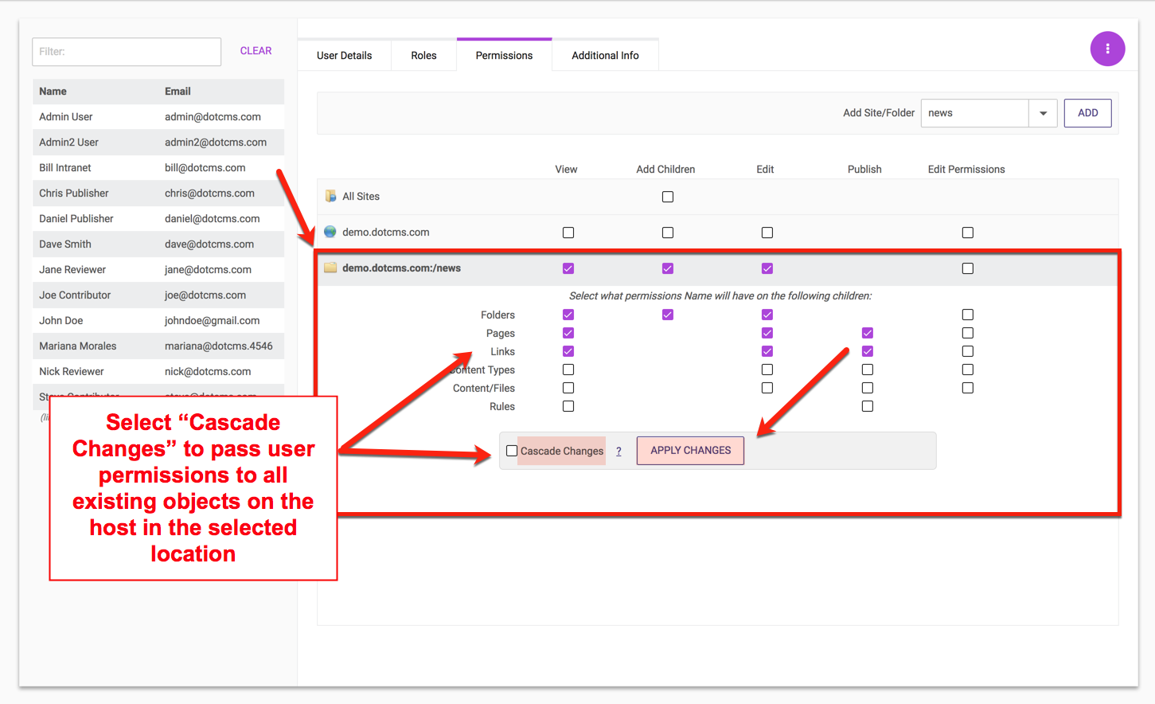Check Edit Permissions for the news folder
Viewport: 1155px width, 704px height.
968,268
